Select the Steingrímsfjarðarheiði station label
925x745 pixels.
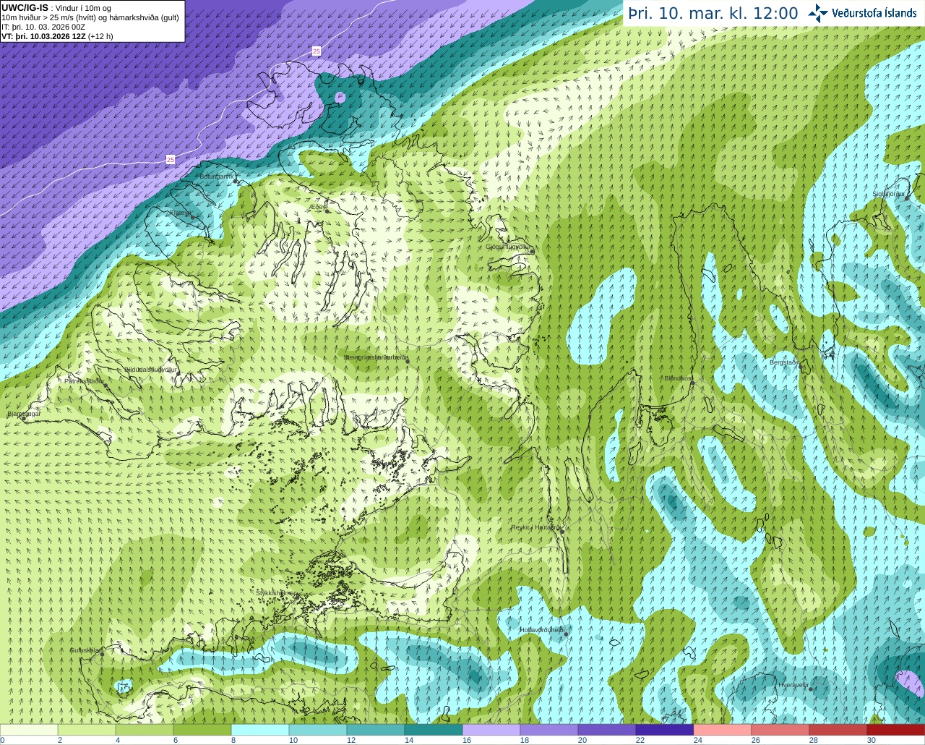click(375, 357)
